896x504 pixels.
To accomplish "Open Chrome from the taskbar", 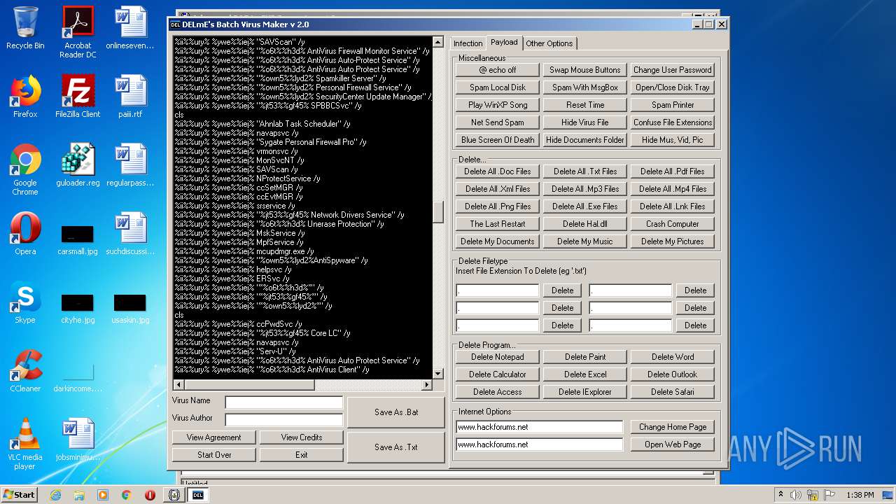I will coord(126,495).
